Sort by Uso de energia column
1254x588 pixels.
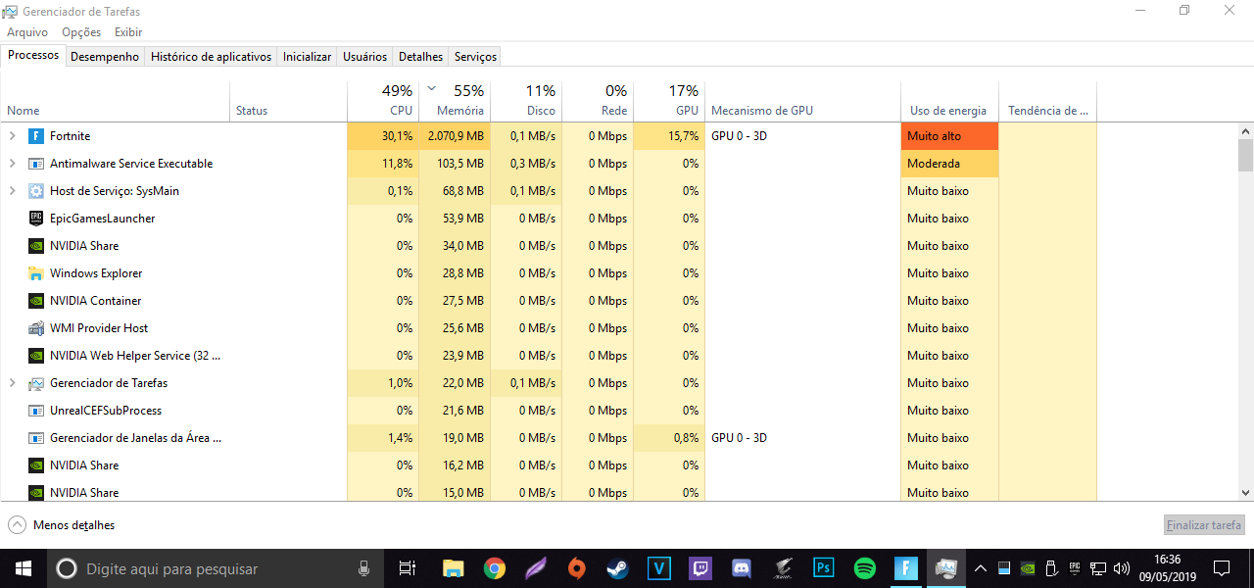click(949, 101)
